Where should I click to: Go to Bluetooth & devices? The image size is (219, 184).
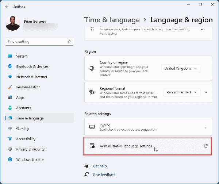pos(39,66)
